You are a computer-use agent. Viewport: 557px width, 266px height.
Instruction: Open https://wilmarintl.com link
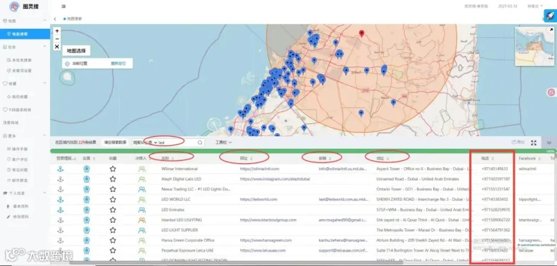(259, 169)
